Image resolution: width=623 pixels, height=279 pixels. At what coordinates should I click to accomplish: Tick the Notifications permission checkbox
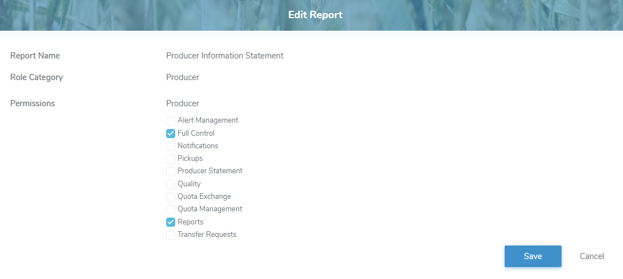[x=171, y=146]
